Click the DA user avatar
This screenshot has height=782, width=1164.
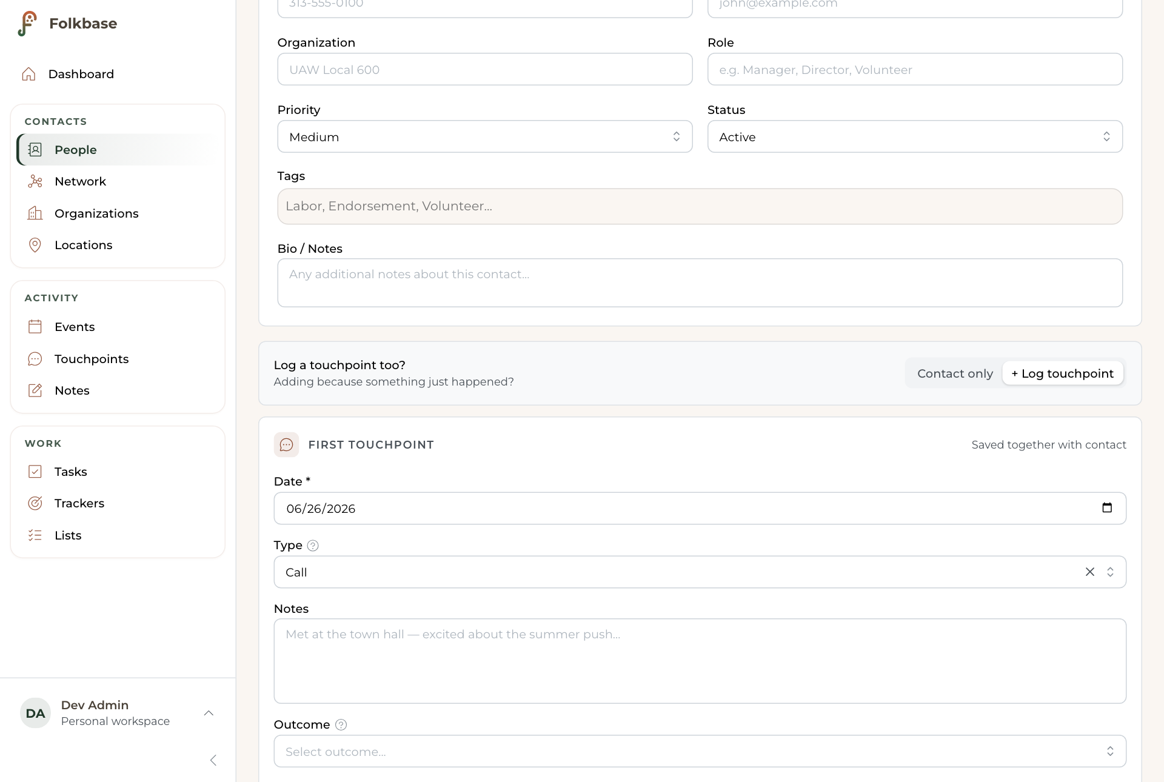click(x=35, y=713)
